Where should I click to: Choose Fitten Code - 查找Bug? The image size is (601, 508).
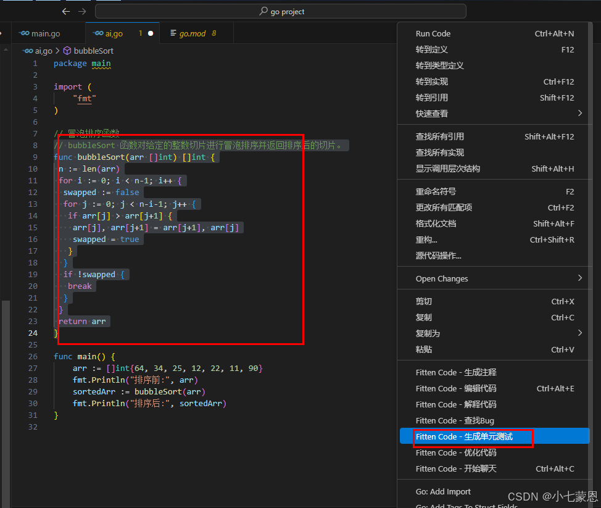[455, 421]
